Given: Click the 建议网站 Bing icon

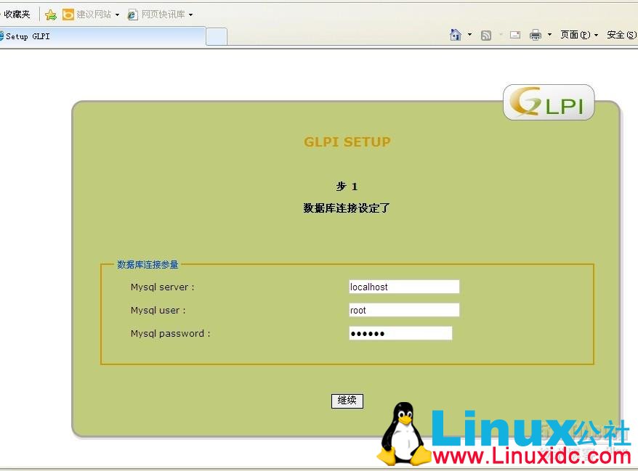Looking at the screenshot, I should pos(68,15).
